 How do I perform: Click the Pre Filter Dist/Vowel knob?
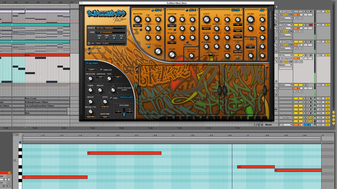[191, 56]
